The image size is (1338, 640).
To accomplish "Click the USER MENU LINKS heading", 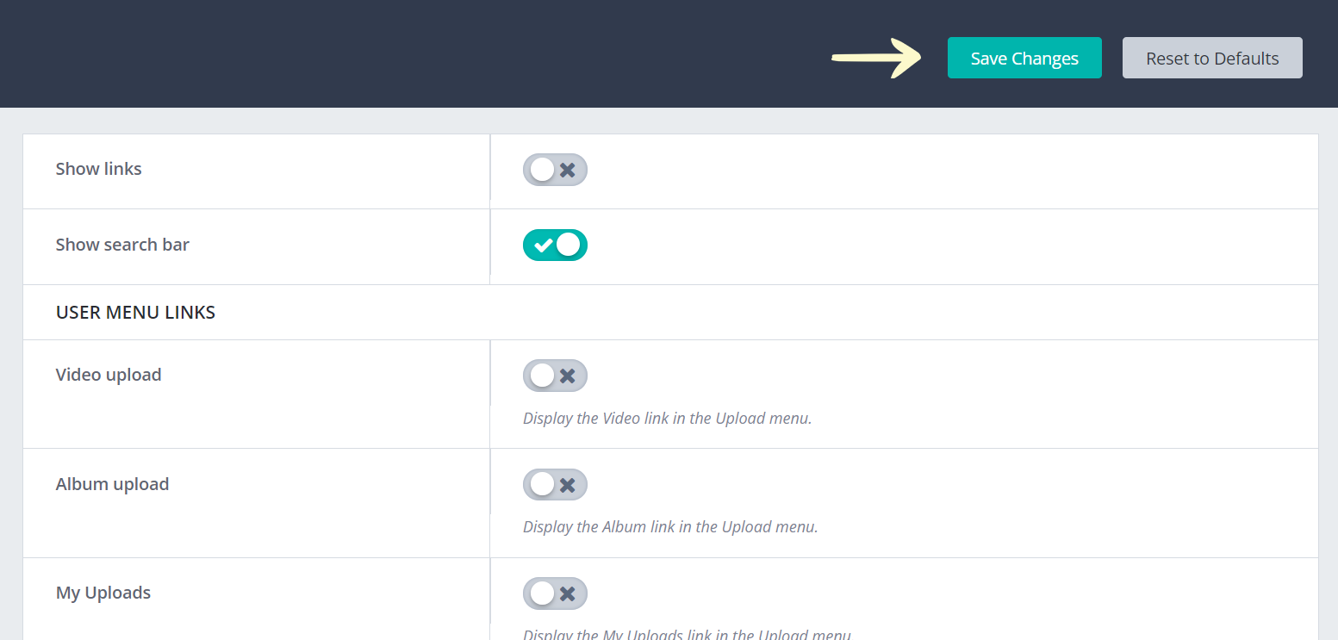I will (135, 312).
